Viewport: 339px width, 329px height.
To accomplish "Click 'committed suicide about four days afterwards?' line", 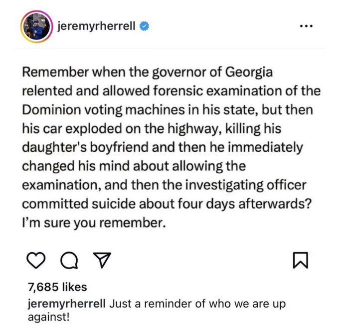I will 167,204.
